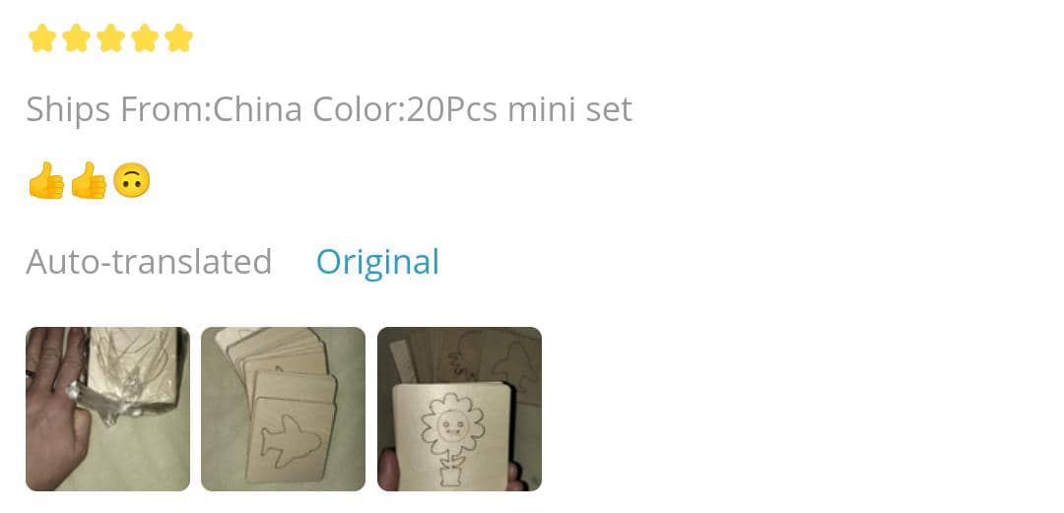Select the second rating star
This screenshot has height=513, width=1064.
click(76, 38)
